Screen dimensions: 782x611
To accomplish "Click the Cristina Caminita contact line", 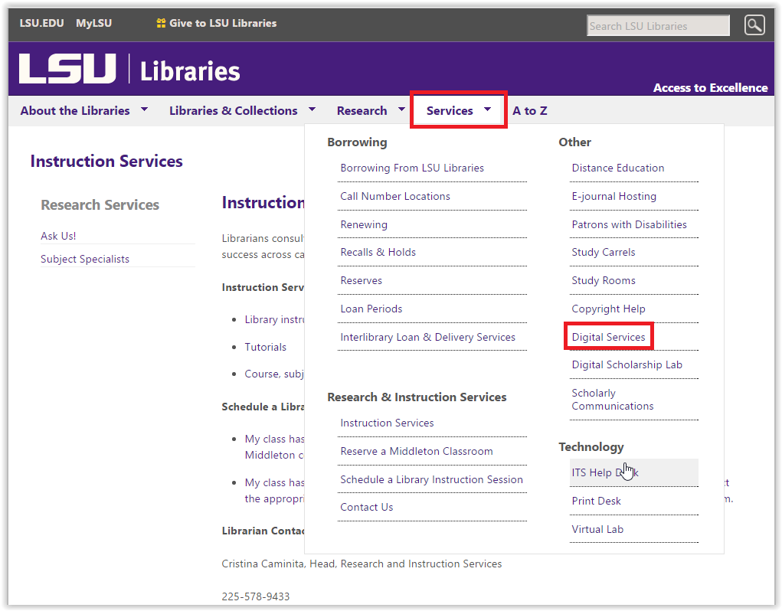I will 362,564.
